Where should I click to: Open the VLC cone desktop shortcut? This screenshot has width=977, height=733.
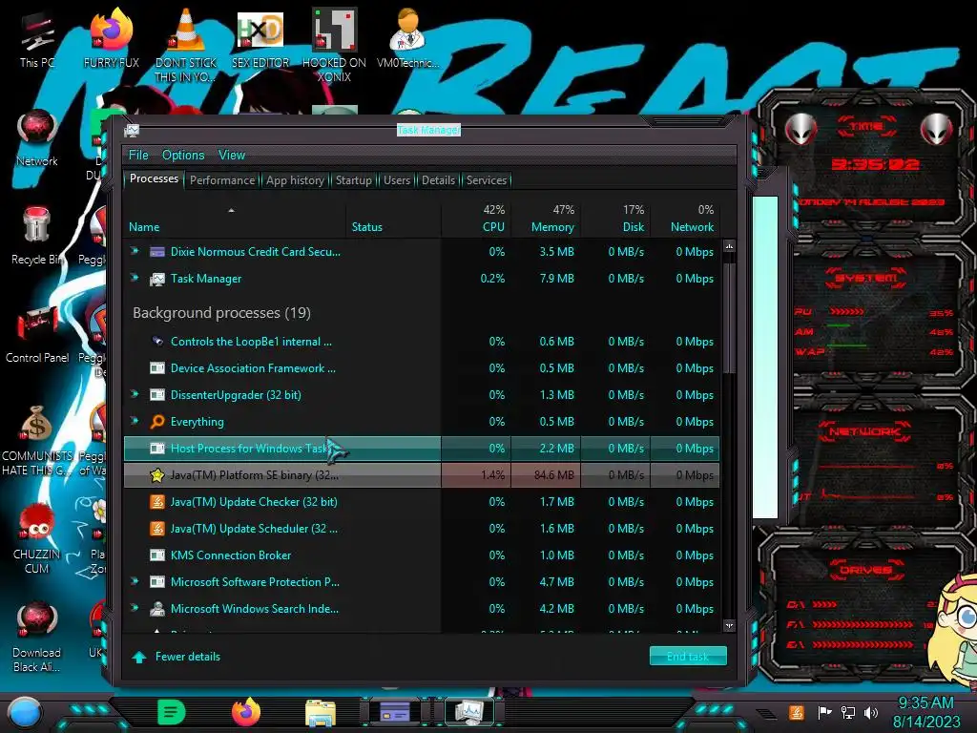point(186,45)
